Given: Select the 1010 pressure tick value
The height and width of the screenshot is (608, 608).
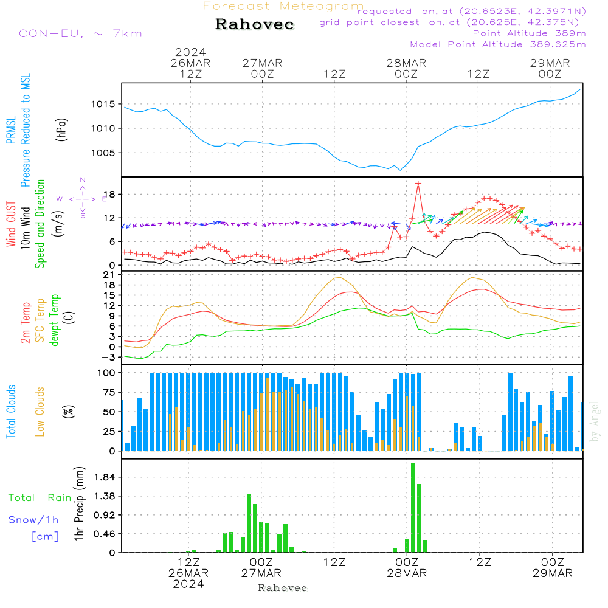Looking at the screenshot, I should pyautogui.click(x=103, y=128).
